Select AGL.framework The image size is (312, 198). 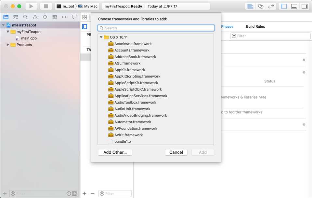(x=124, y=63)
